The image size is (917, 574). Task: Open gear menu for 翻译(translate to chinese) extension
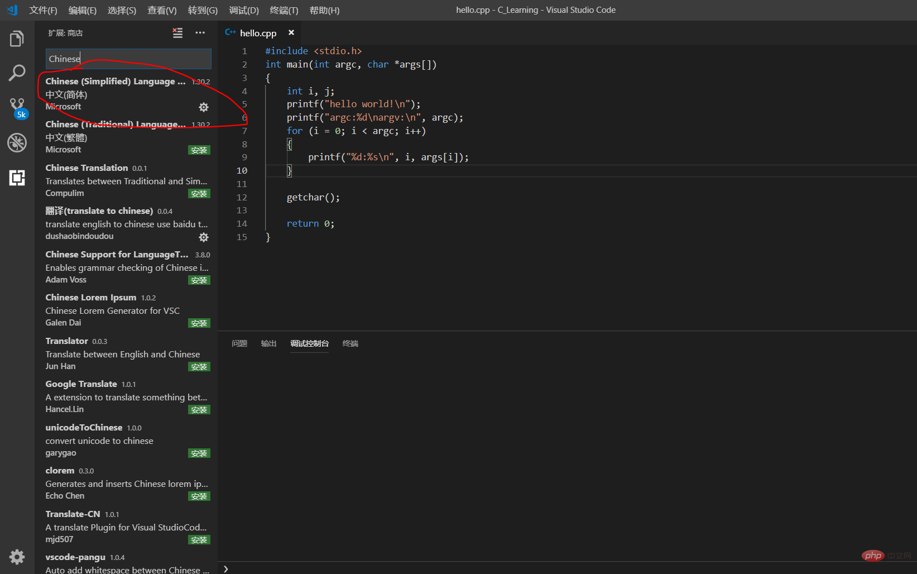click(x=204, y=237)
